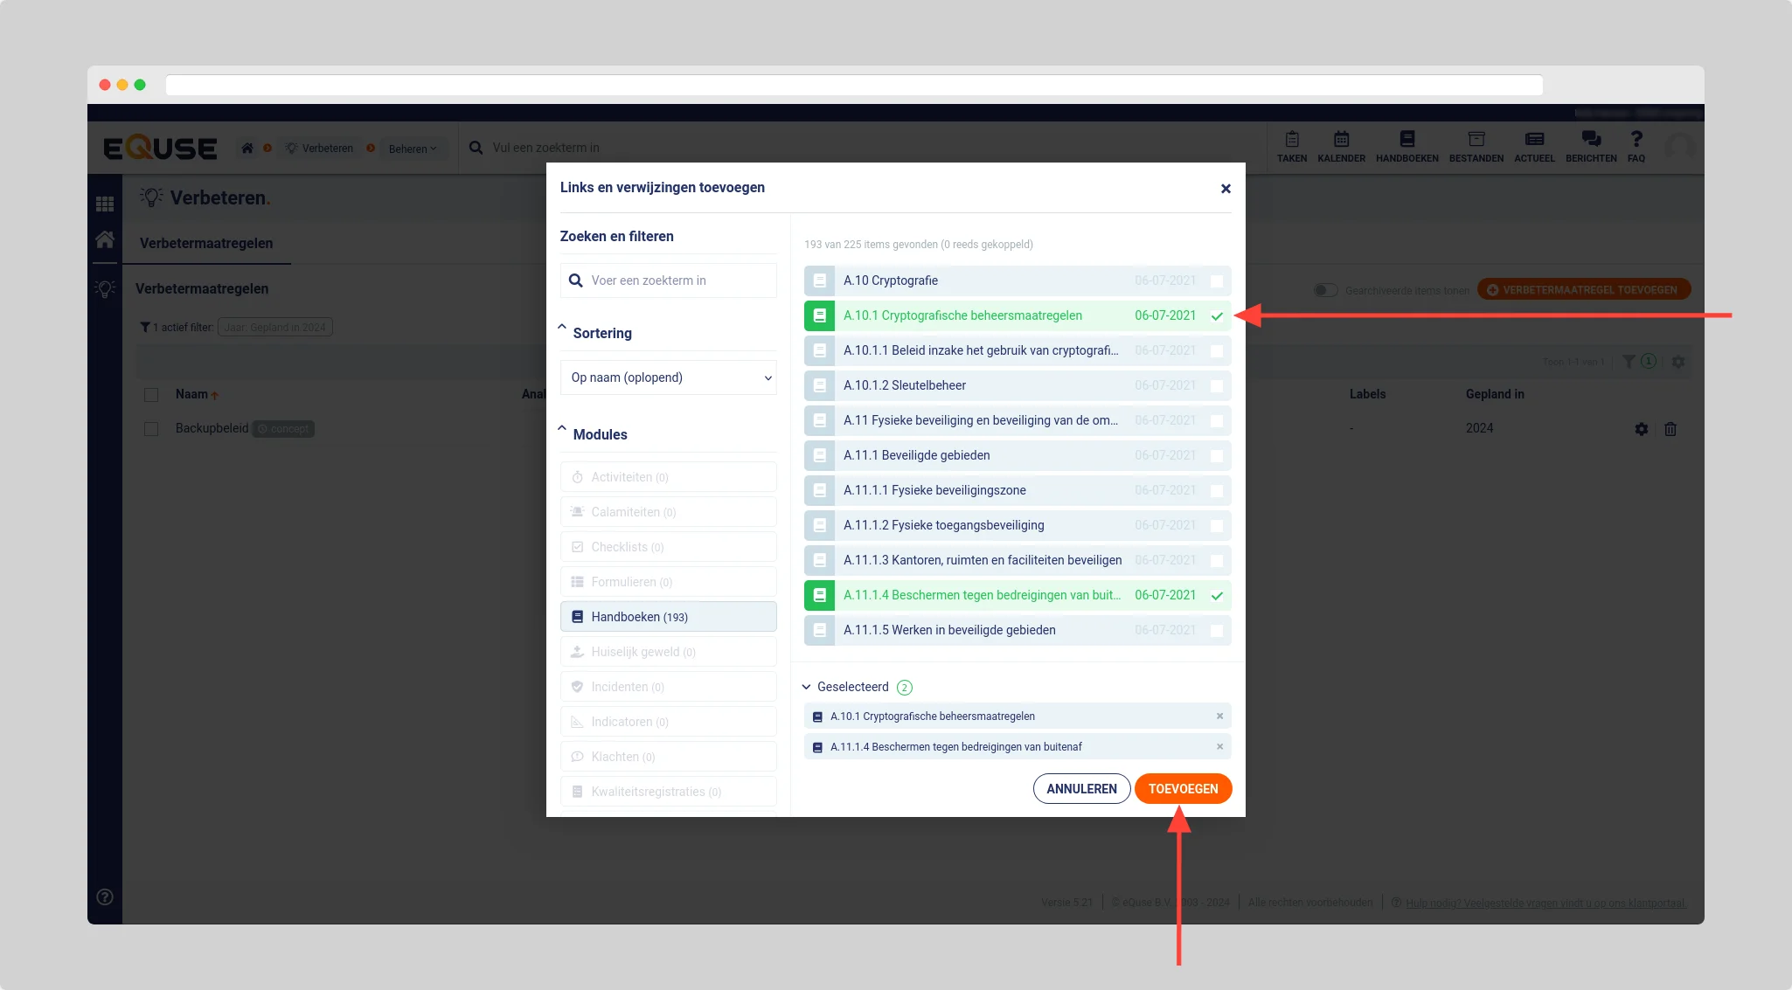Open the Kalender icon in top bar

click(1341, 140)
